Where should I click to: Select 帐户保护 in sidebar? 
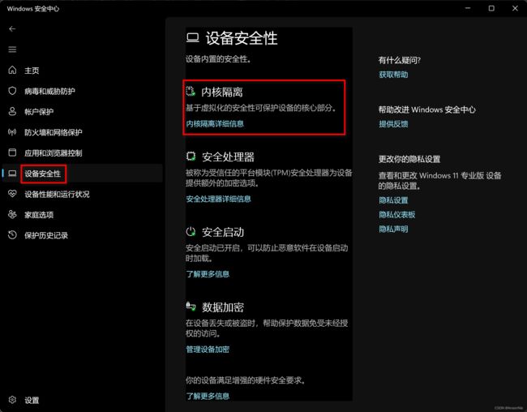[39, 112]
